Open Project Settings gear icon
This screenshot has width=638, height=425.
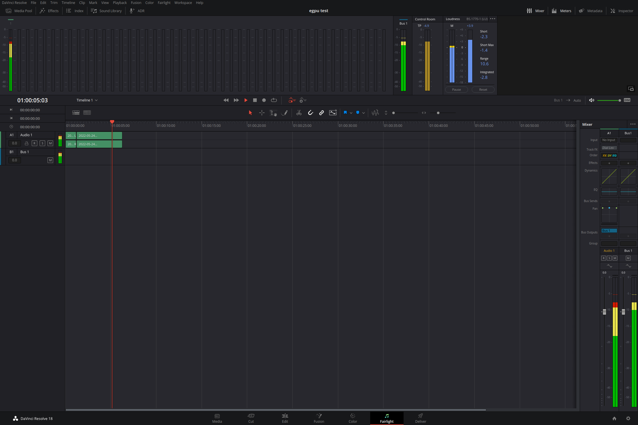tap(628, 419)
